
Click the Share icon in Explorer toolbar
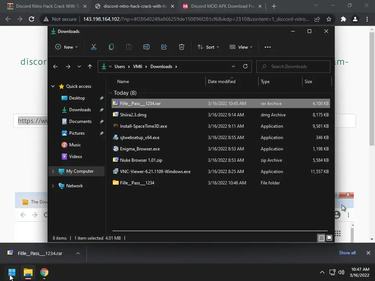point(164,47)
